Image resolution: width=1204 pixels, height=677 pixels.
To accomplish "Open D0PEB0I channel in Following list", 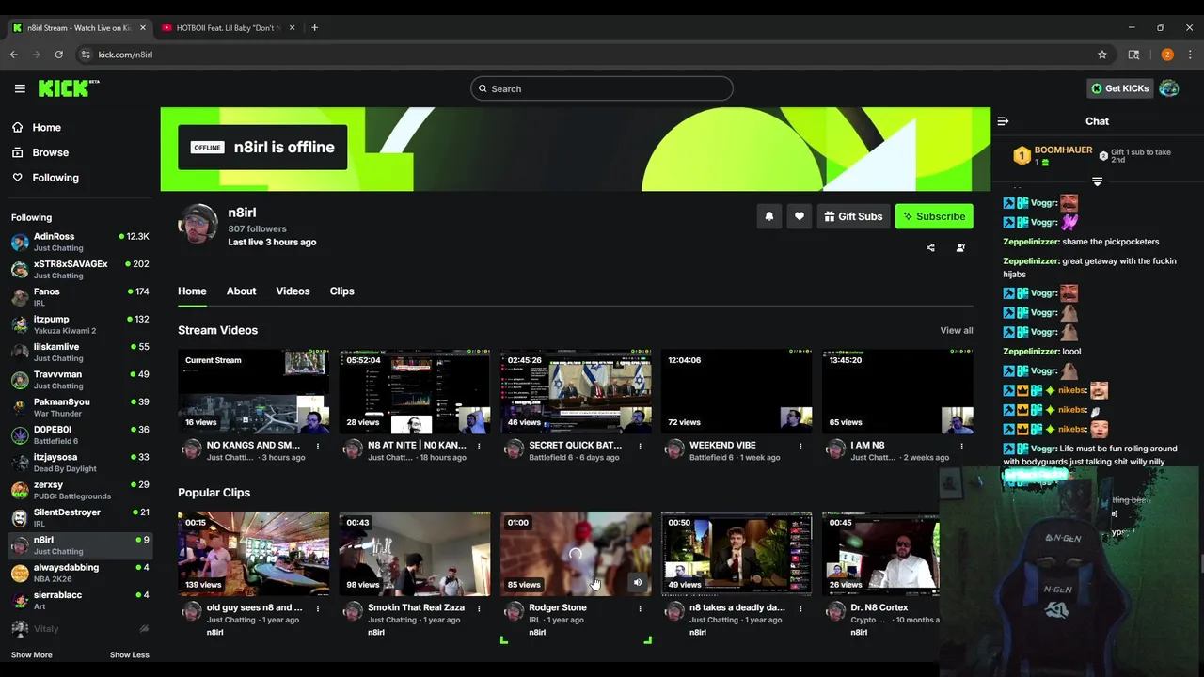I will tap(79, 434).
